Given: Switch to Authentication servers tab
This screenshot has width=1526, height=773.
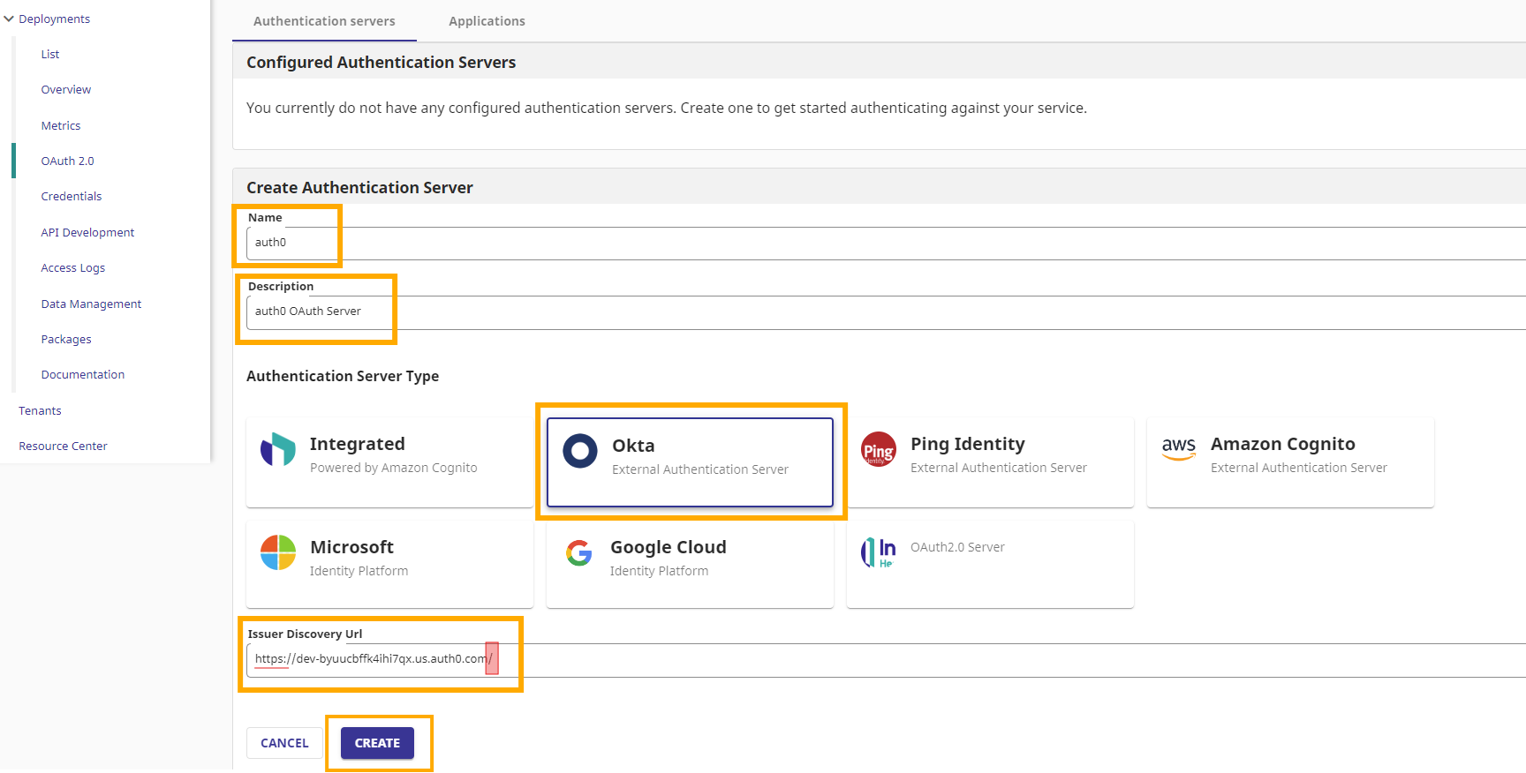Looking at the screenshot, I should (x=324, y=21).
